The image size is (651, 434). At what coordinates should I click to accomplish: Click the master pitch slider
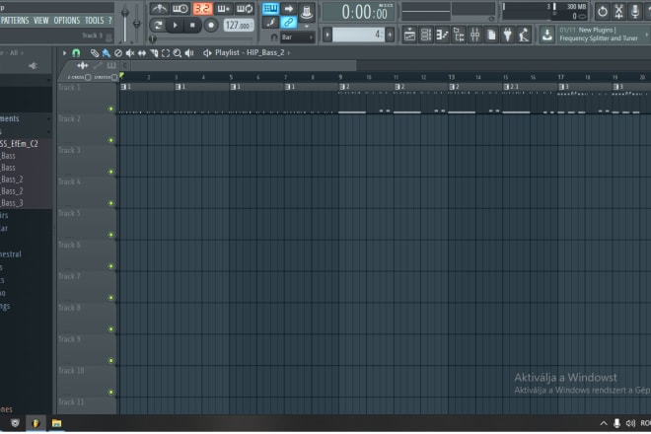coord(136,23)
